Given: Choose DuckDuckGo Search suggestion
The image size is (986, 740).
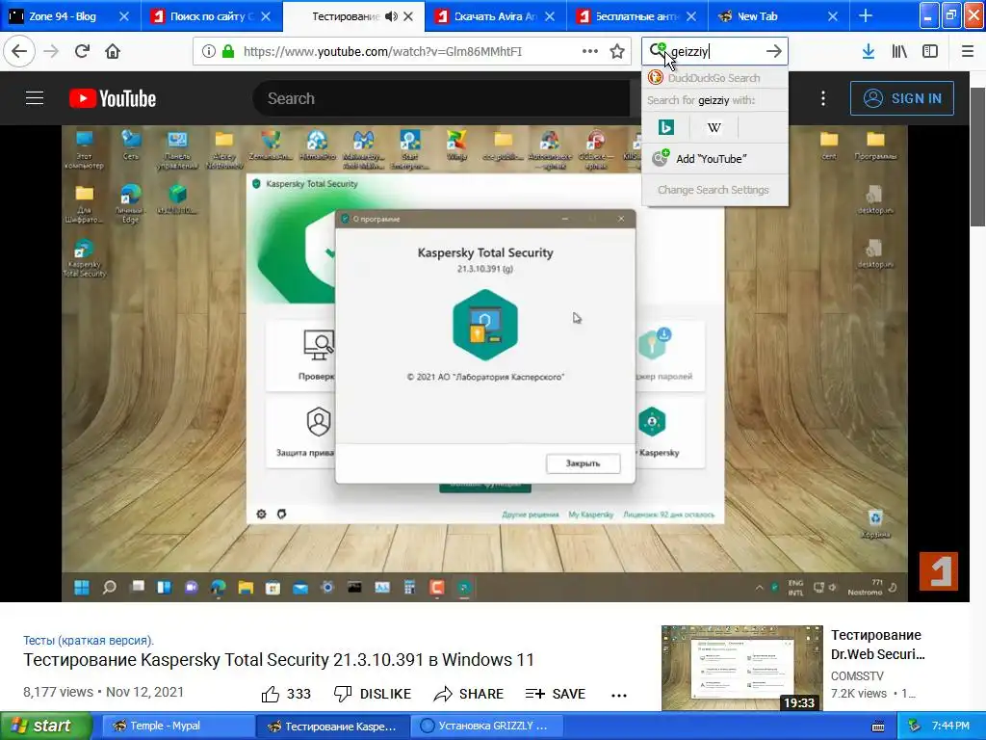Looking at the screenshot, I should (714, 78).
